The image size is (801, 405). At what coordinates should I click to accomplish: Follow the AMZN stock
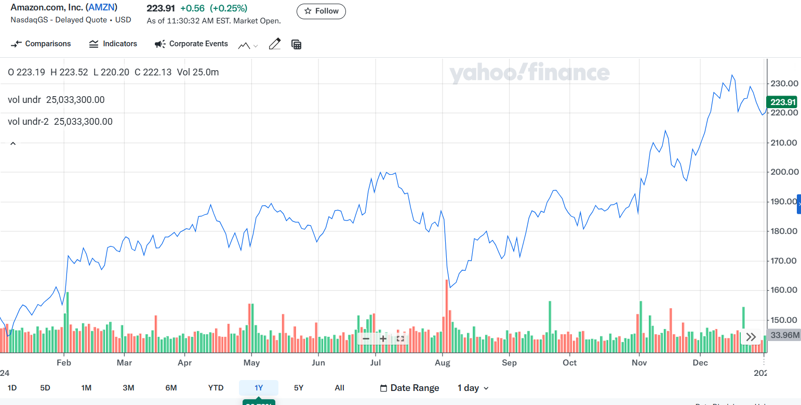(321, 11)
